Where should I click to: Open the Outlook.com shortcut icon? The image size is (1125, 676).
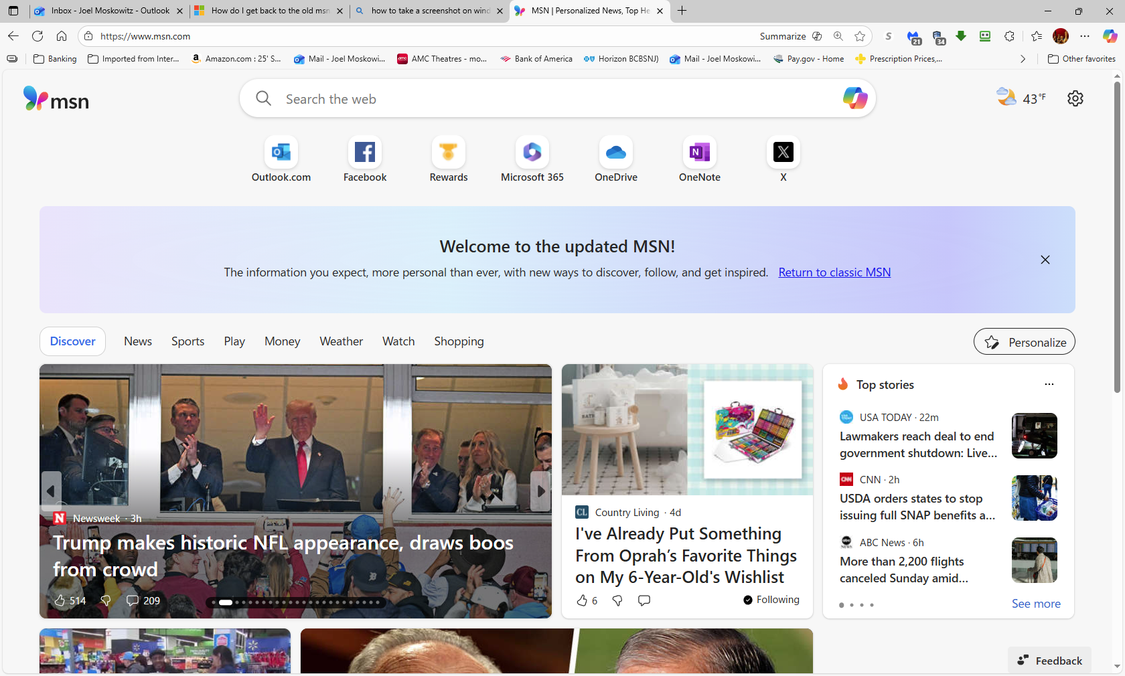click(281, 153)
